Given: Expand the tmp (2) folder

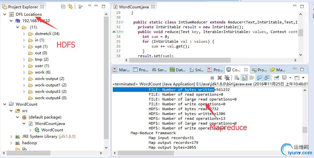Looking at the screenshot, I should click(24, 59).
